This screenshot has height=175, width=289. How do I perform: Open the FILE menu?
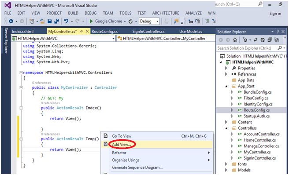pyautogui.click(x=8, y=13)
